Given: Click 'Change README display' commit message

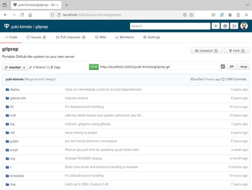Looking at the screenshot, I should [x=83, y=158].
